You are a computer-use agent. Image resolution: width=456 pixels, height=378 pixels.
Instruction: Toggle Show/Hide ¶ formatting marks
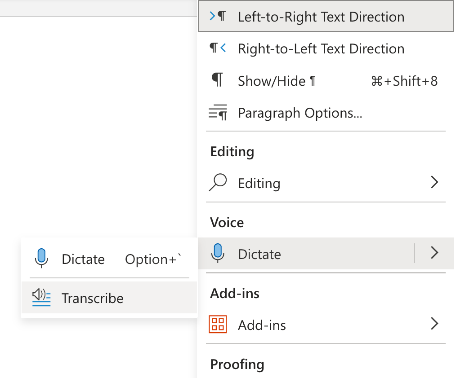[x=277, y=81]
